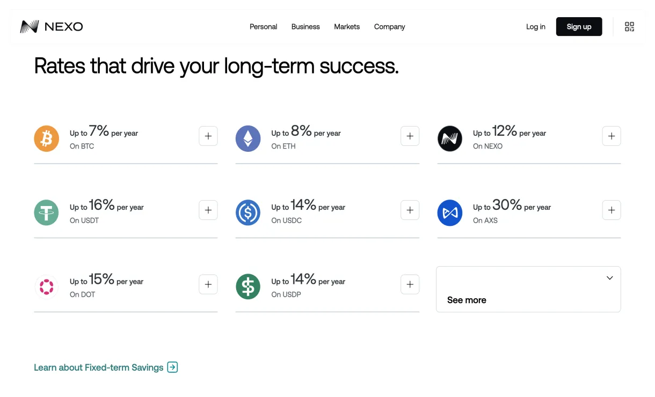Click the Sign up button
The height and width of the screenshot is (397, 655).
(579, 26)
